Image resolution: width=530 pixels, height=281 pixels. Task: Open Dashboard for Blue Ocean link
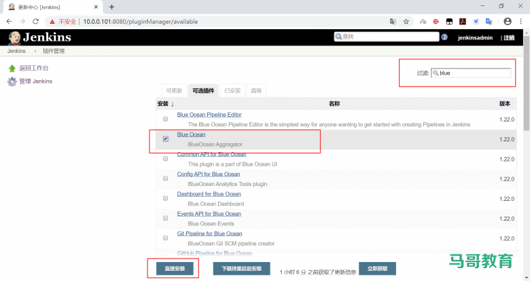(209, 194)
